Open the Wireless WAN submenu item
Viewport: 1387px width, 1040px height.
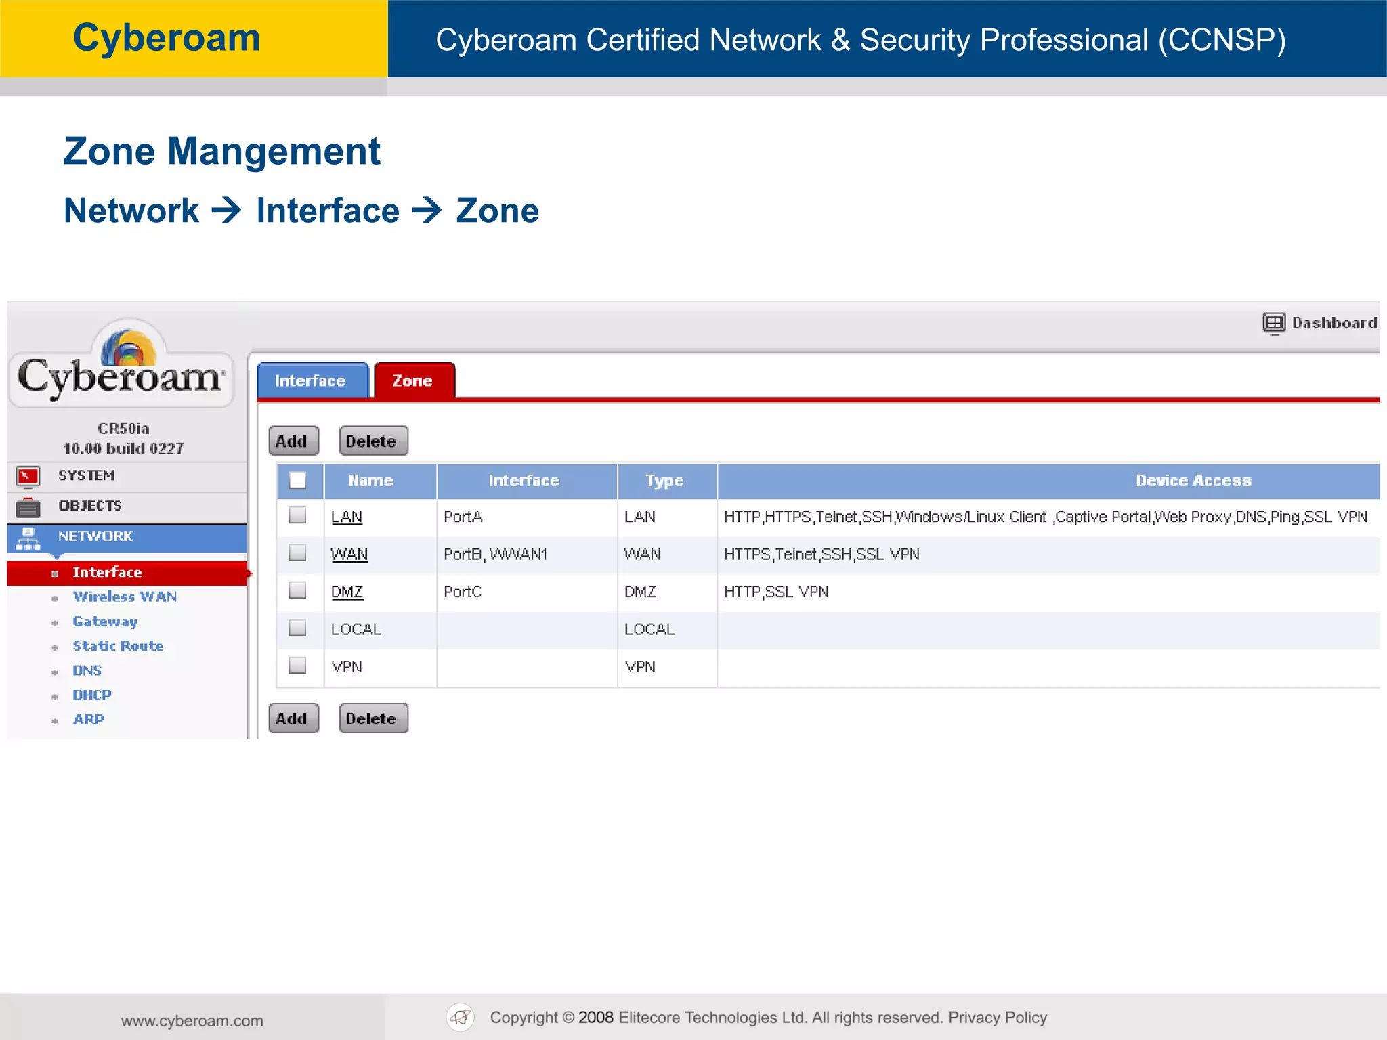point(125,597)
